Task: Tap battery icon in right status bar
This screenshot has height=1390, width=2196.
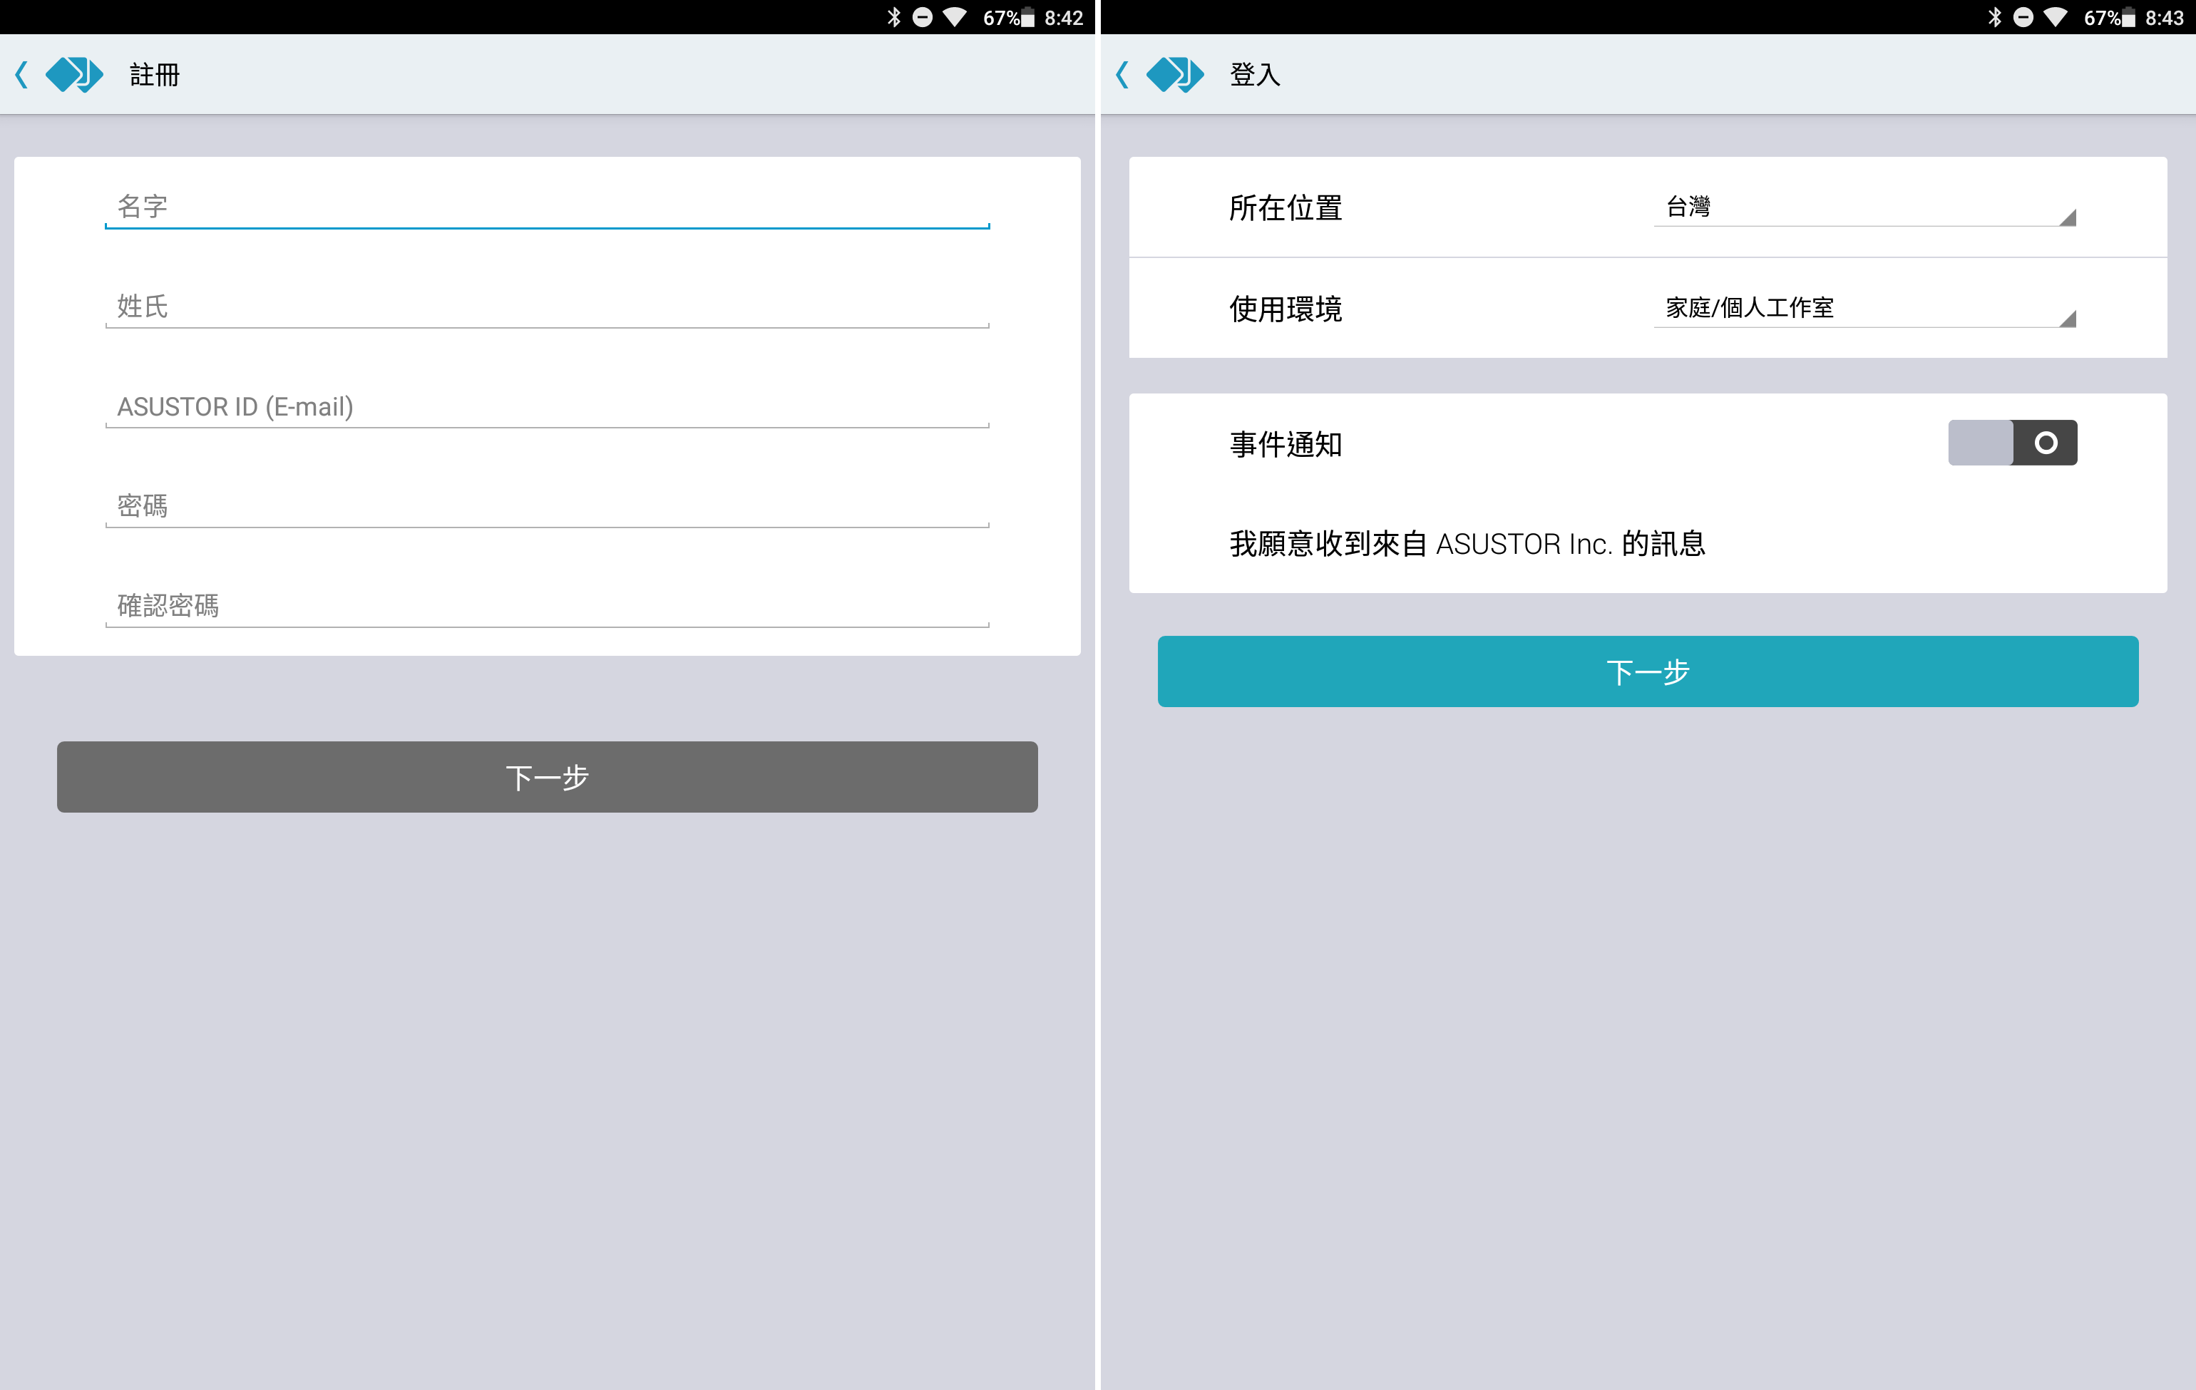Action: 2128,17
